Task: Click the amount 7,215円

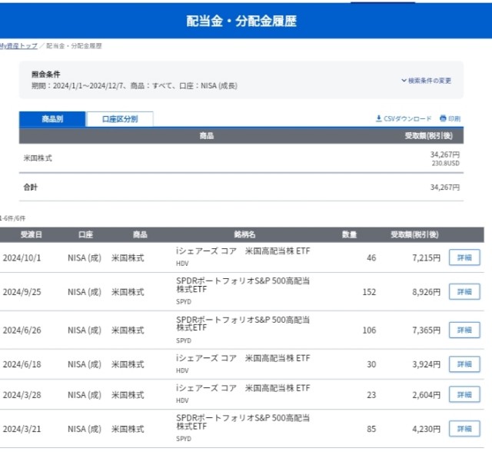Action: coord(426,258)
